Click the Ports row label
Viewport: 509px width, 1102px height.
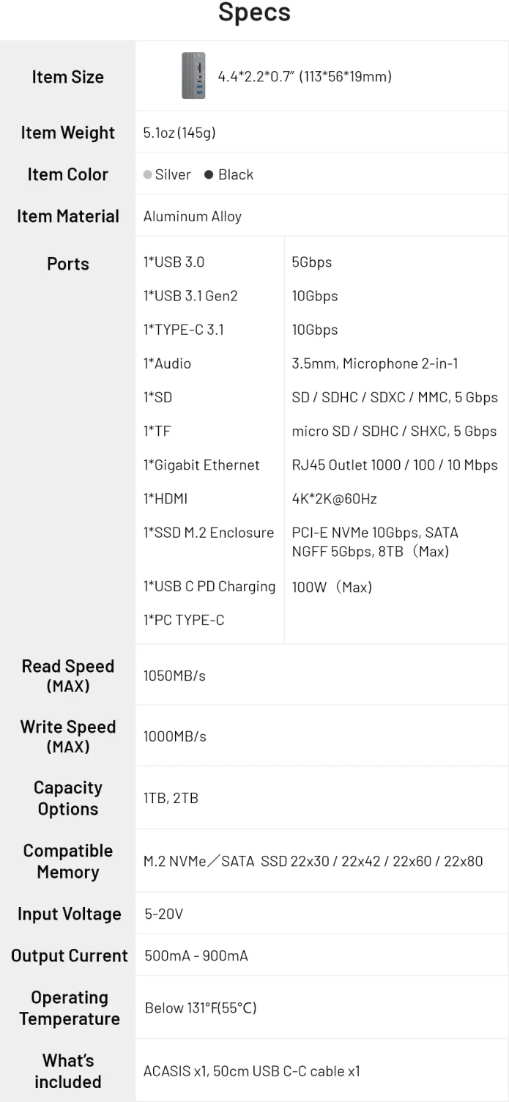pos(67,264)
